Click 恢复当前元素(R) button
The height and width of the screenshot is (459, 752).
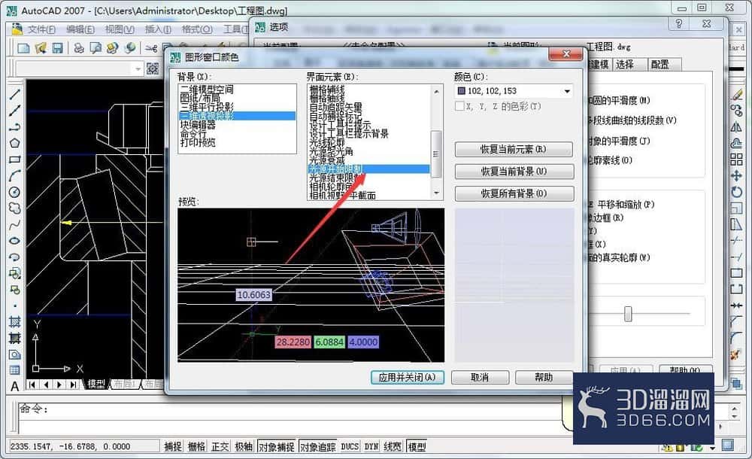(x=514, y=149)
